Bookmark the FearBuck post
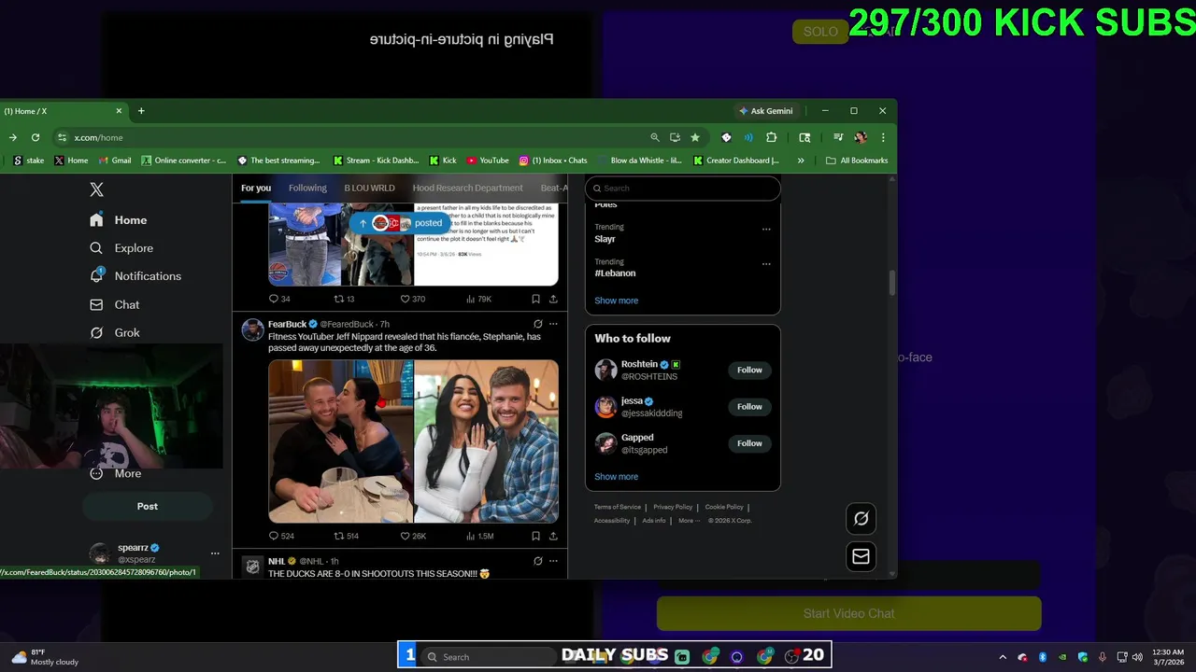The image size is (1196, 672). 535,536
